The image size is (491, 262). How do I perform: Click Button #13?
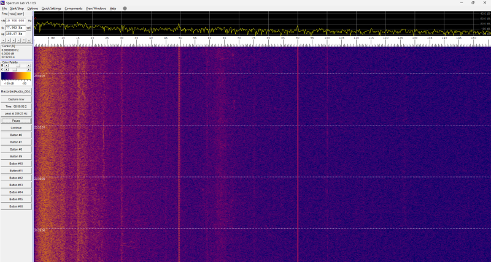16,185
